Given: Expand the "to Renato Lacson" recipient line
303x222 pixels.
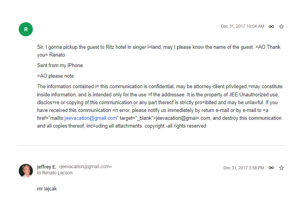Looking at the screenshot, I should pos(55,173).
